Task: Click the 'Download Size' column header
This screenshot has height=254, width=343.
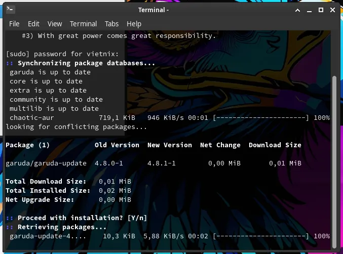Action: coord(275,145)
